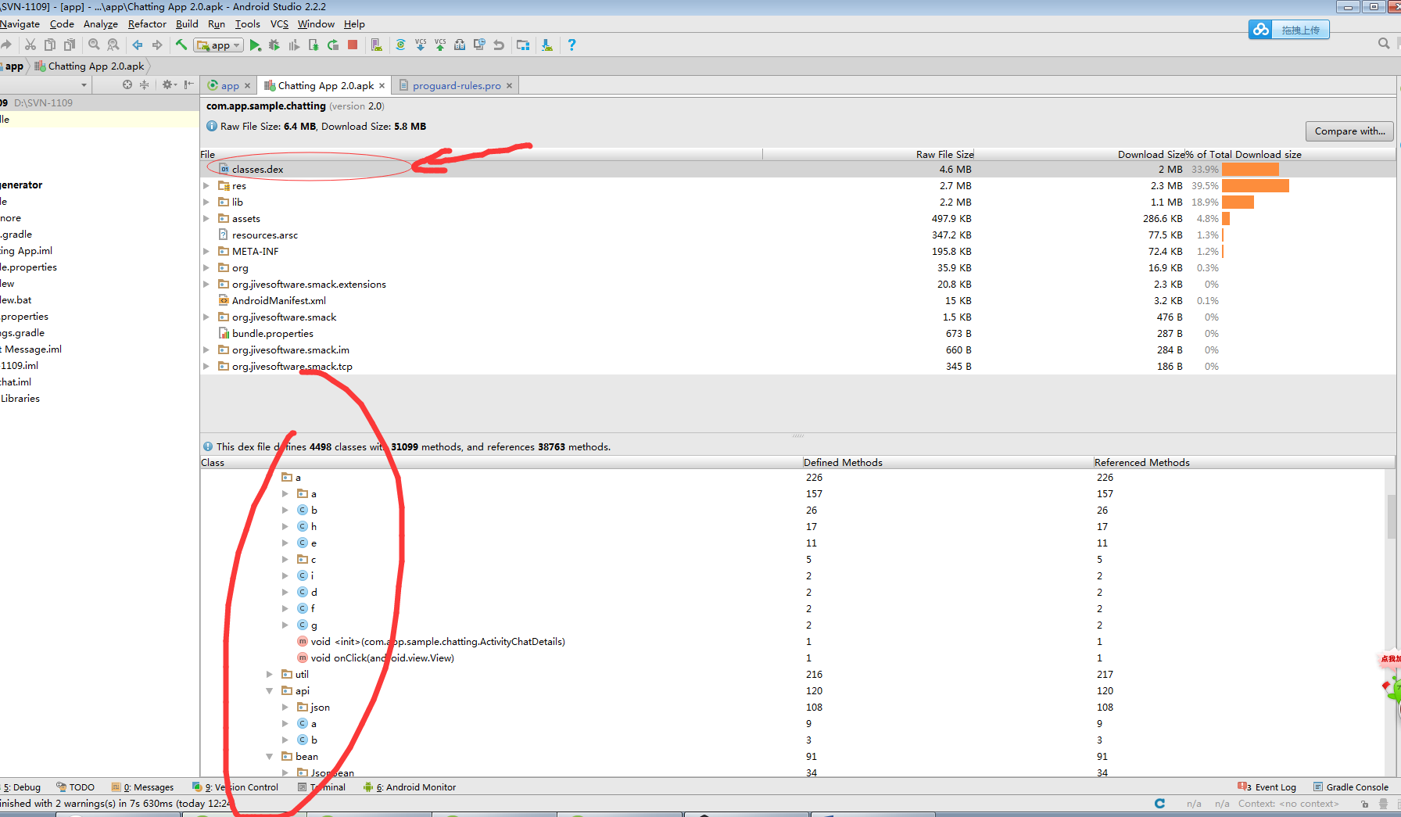Open the project view selector dropdown arrow

84,84
